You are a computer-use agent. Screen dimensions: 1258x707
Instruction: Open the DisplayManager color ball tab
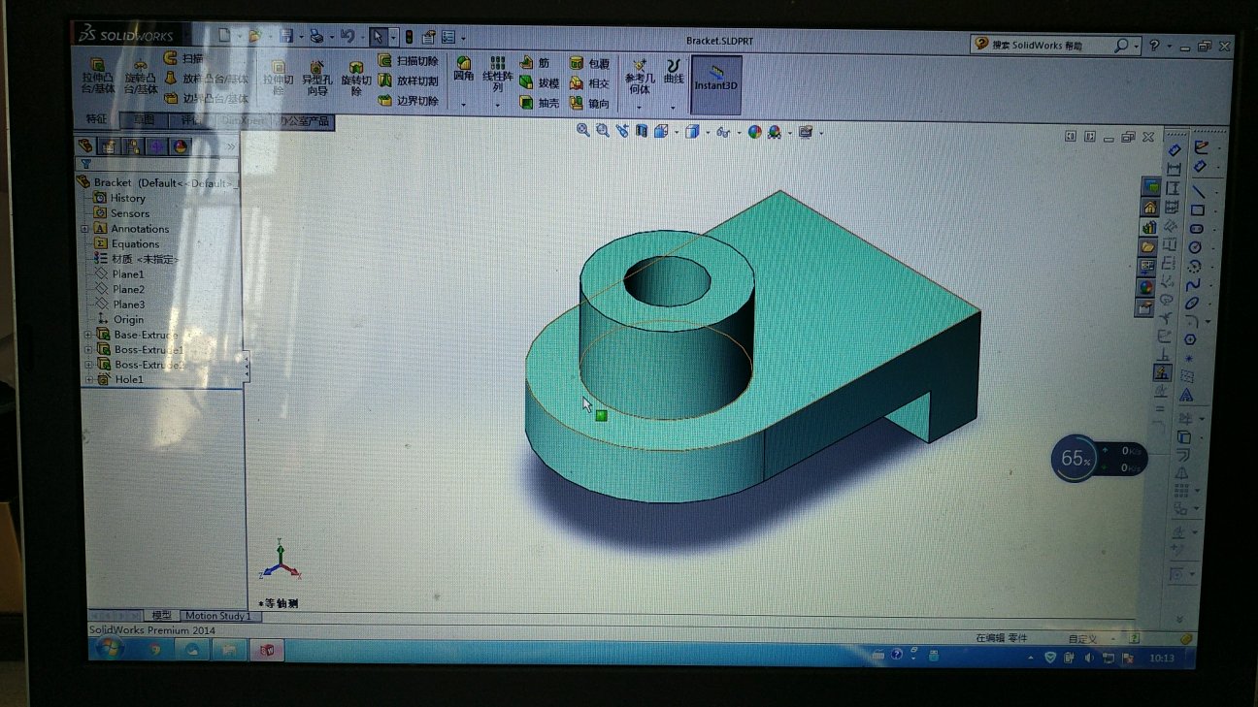(181, 146)
